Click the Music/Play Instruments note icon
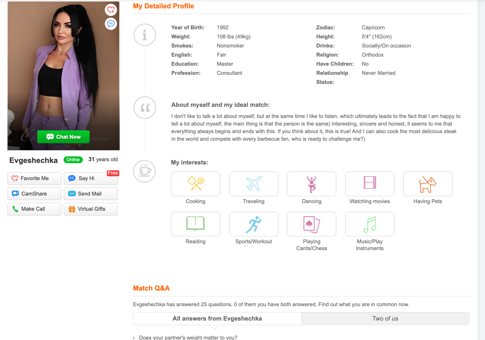Viewport: 485px width, 340px height. pos(369,224)
